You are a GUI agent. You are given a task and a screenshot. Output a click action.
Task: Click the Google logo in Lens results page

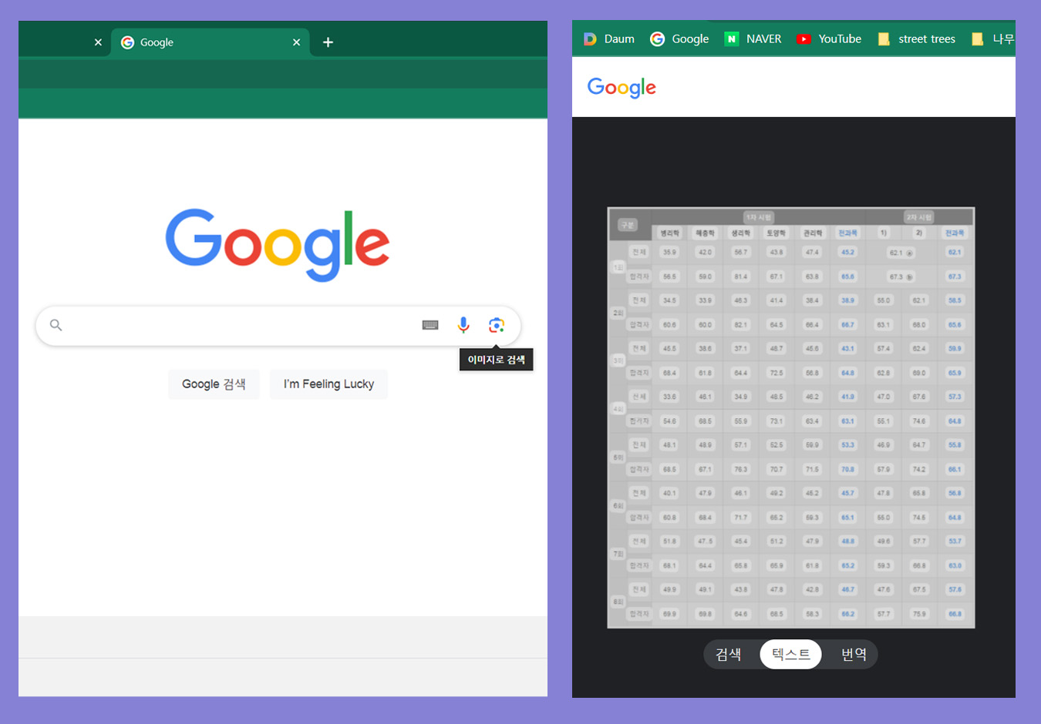622,88
